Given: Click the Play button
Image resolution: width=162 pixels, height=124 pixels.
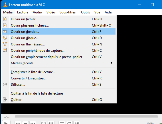Looking at the screenshot, I should [6, 122].
